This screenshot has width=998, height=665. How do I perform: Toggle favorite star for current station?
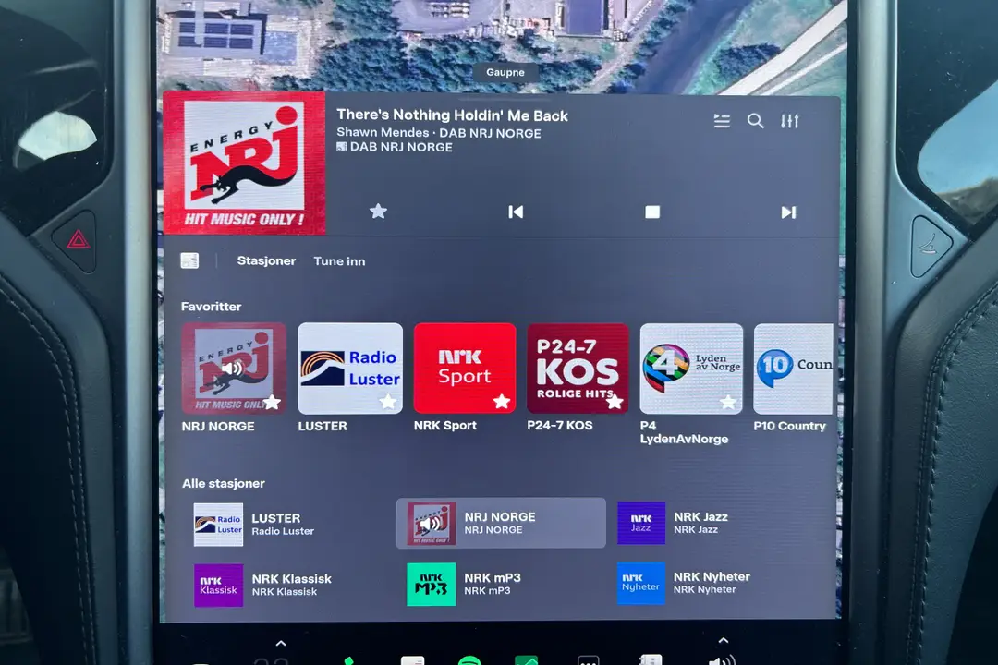click(x=378, y=212)
